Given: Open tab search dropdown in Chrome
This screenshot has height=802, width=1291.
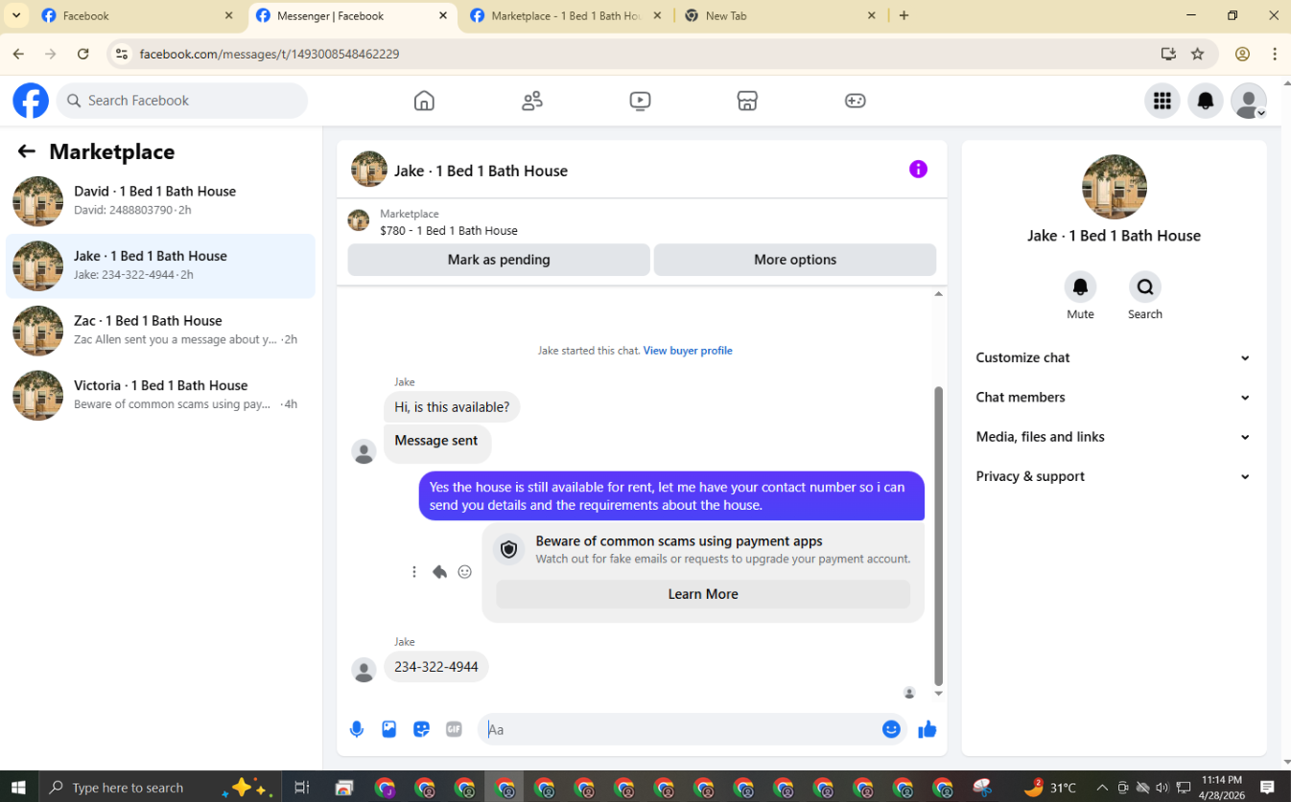Looking at the screenshot, I should click(x=16, y=15).
